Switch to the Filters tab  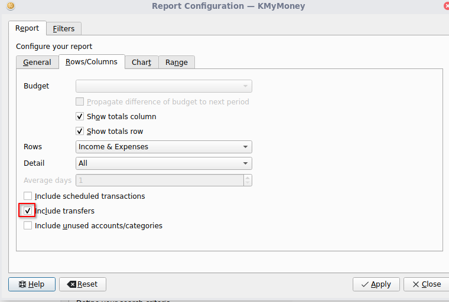(64, 28)
